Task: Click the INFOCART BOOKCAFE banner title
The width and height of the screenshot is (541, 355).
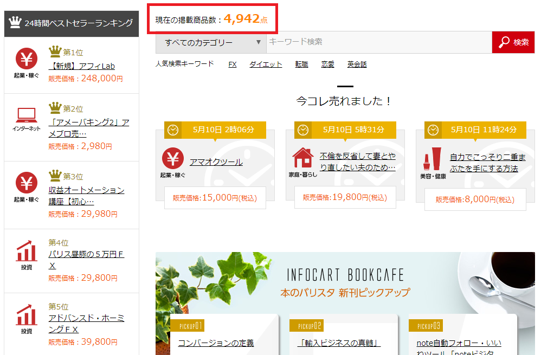Action: click(x=345, y=275)
